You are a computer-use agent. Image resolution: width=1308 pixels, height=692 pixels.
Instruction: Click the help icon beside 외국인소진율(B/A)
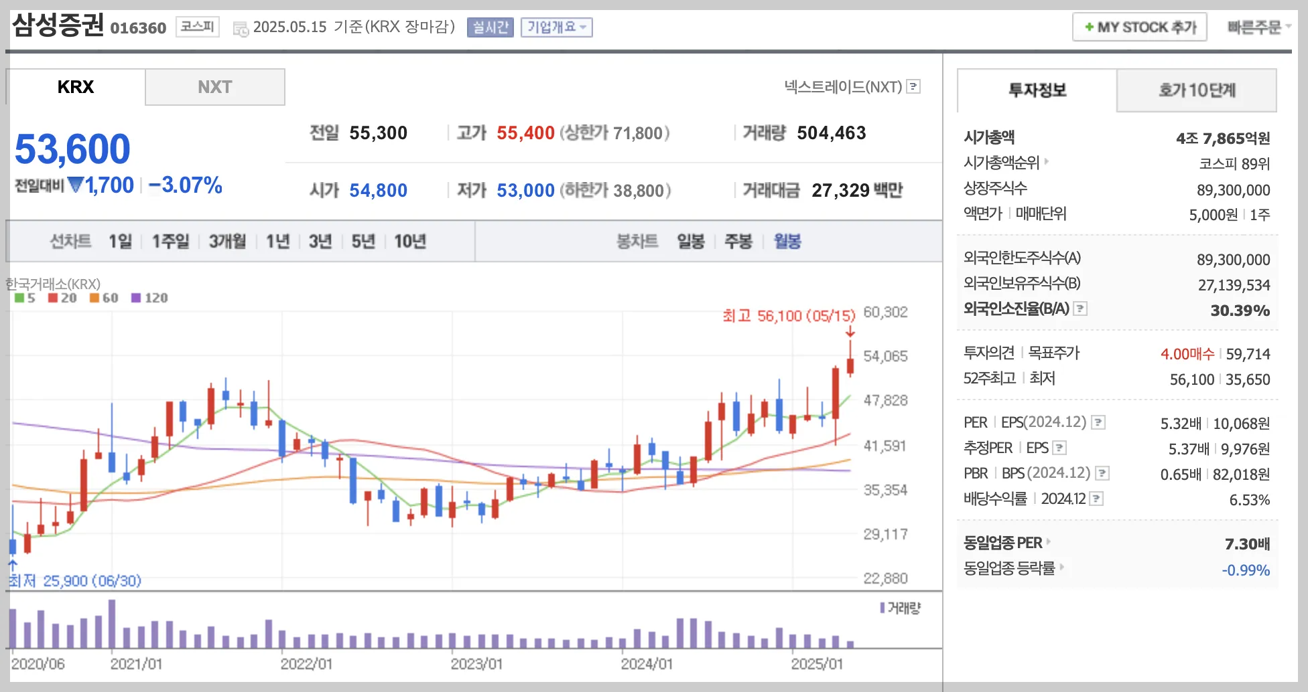pos(1080,309)
